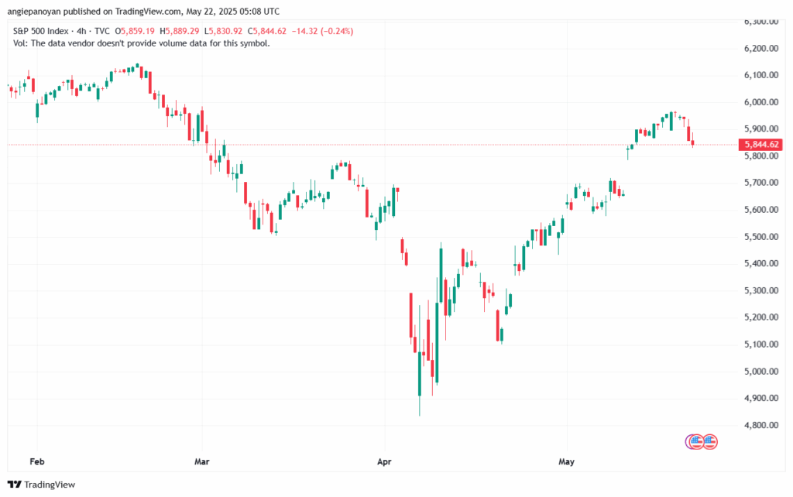This screenshot has height=497, width=793.
Task: Click the TradingView logo icon at bottom
Action: pyautogui.click(x=15, y=485)
